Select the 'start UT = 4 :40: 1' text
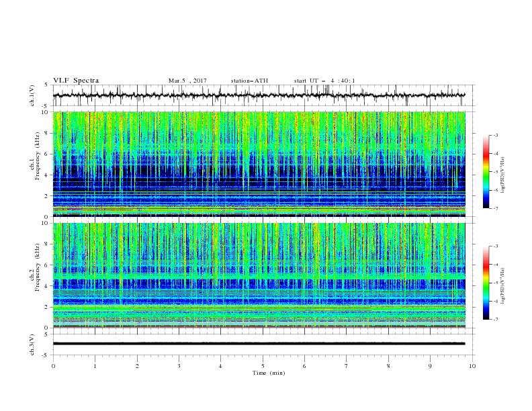The height and width of the screenshot is (411, 532). 324,81
